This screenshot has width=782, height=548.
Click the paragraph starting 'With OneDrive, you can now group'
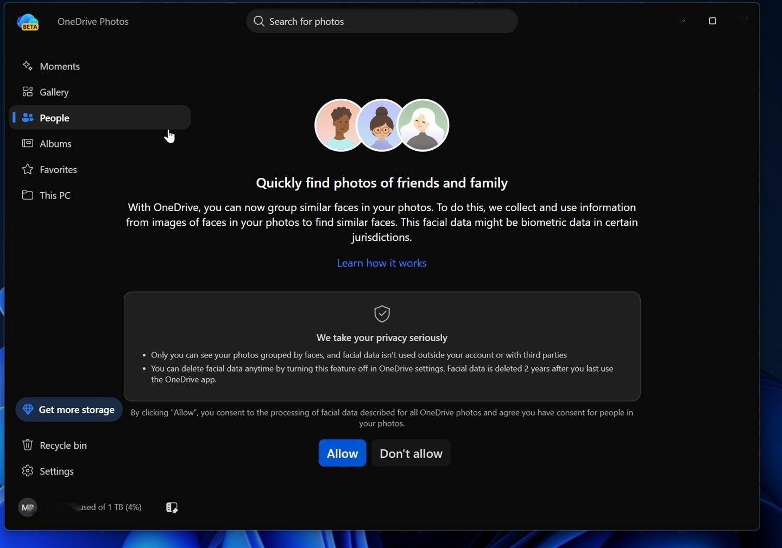tap(382, 222)
